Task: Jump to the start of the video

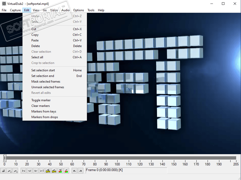Action: (23, 171)
